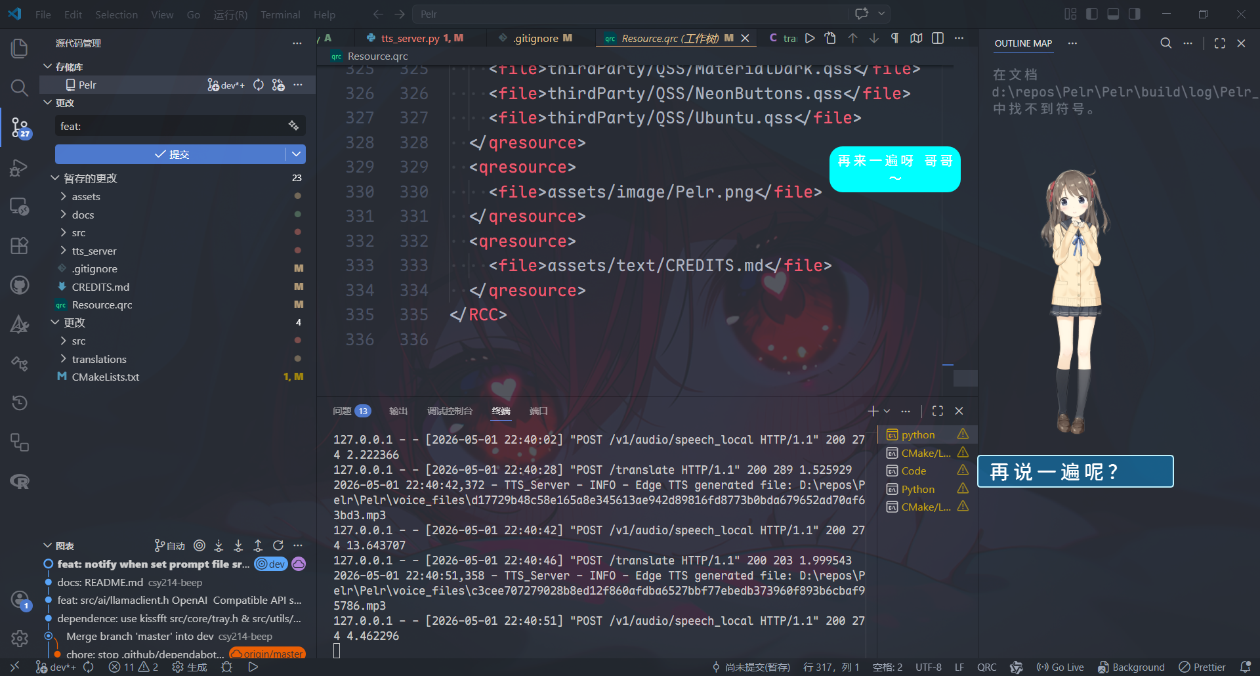This screenshot has width=1260, height=676.
Task: Toggle auto branch filter in graph header
Action: pyautogui.click(x=169, y=545)
